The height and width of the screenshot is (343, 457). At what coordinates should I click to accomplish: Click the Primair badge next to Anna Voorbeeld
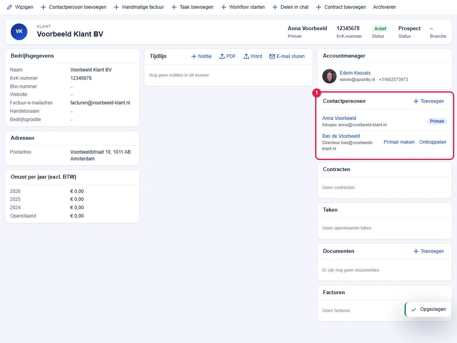(x=437, y=121)
